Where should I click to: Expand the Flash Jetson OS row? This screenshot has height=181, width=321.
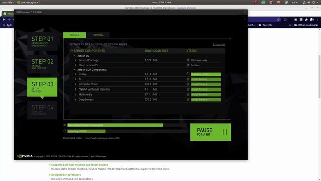[76, 65]
